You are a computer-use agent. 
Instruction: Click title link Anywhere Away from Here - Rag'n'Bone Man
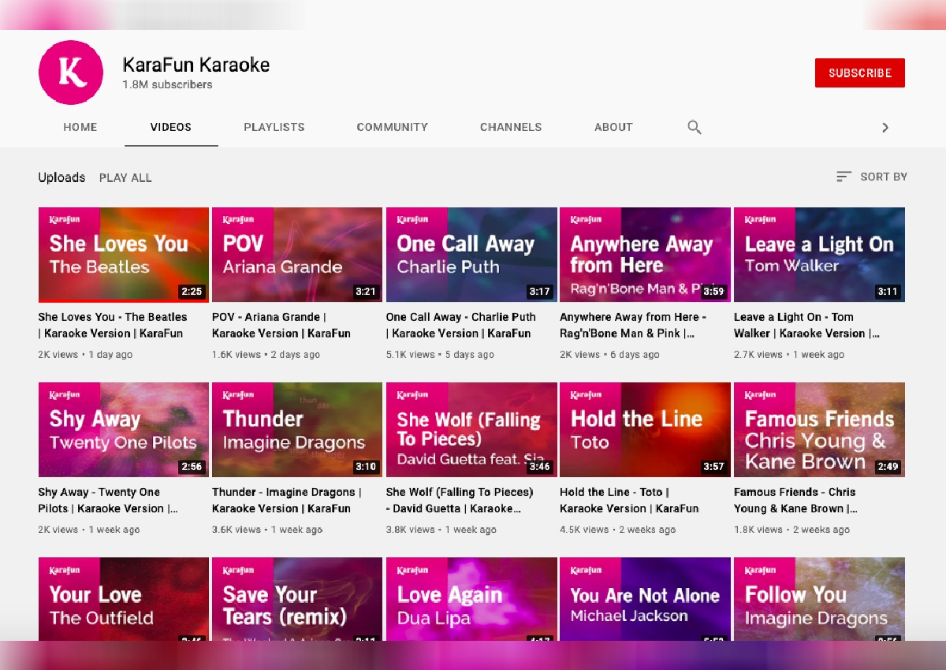tap(633, 325)
